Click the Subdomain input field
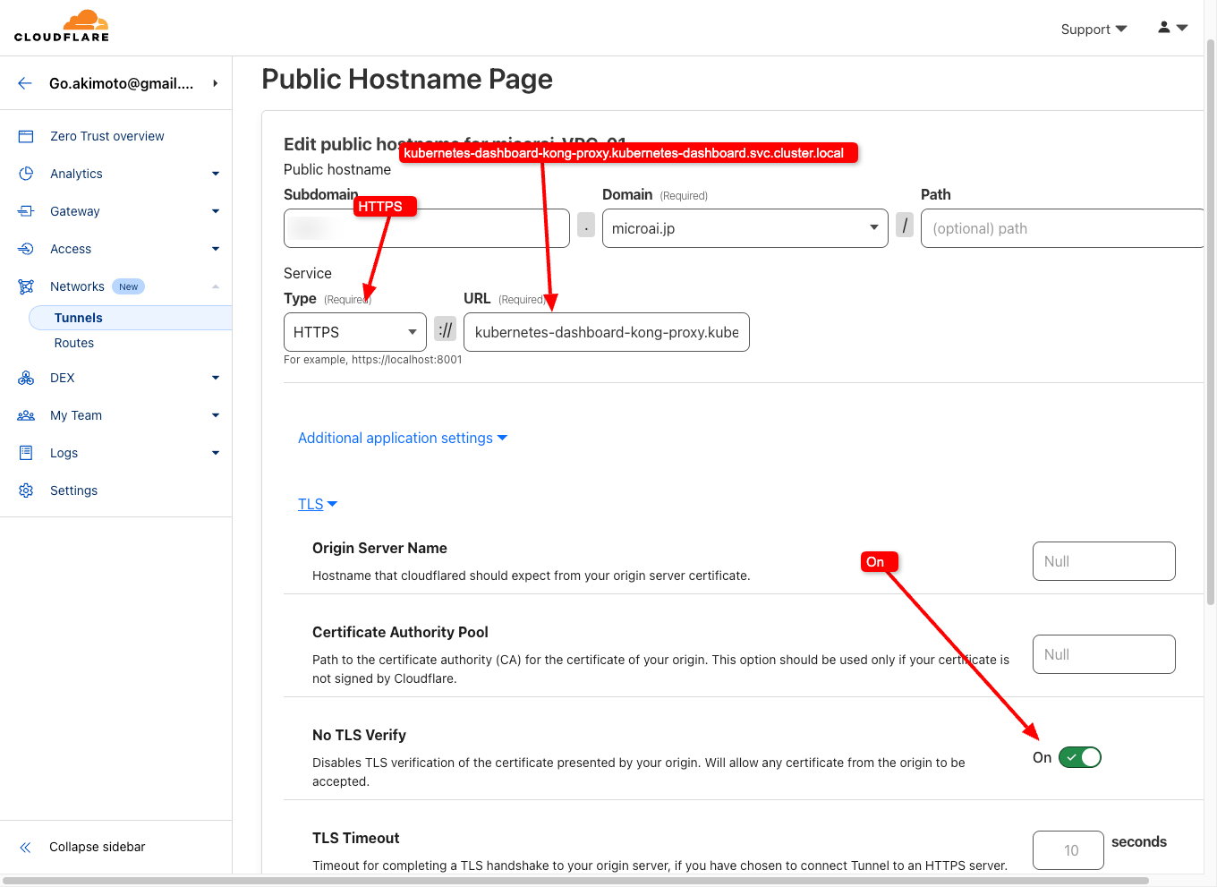The height and width of the screenshot is (887, 1217). [427, 228]
